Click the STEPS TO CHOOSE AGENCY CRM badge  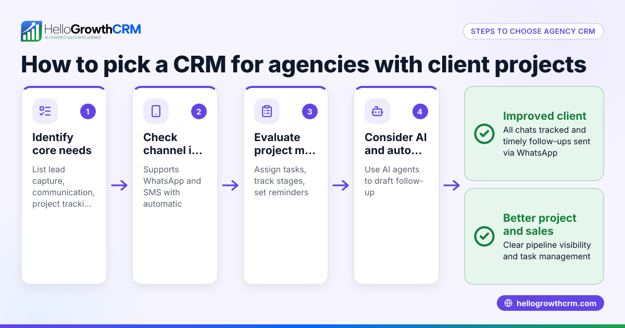pos(533,31)
